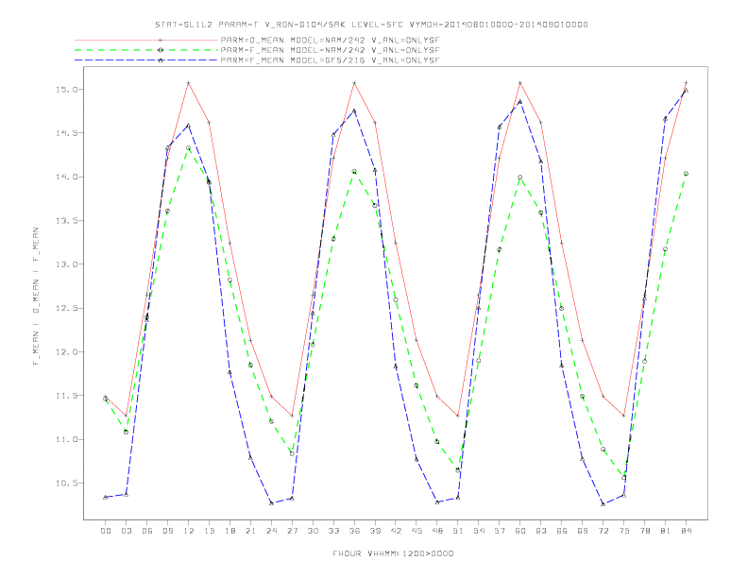
Task: Click the 24 forecast hour tick label
Action: pyautogui.click(x=271, y=531)
